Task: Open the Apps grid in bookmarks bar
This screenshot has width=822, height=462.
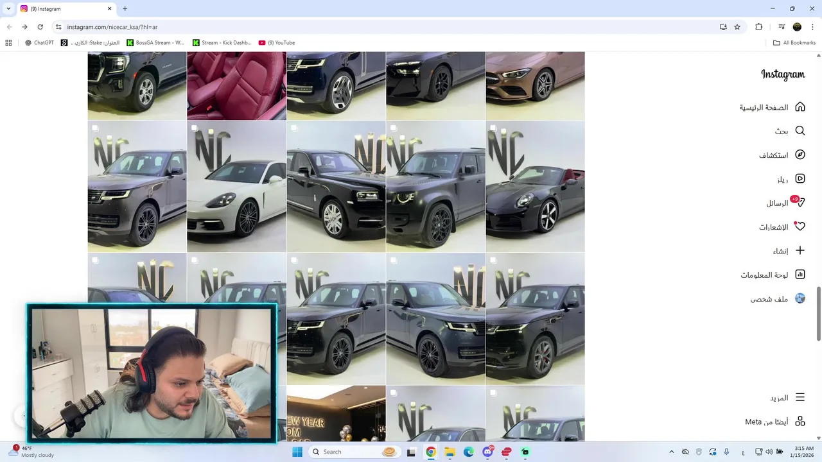Action: point(8,43)
